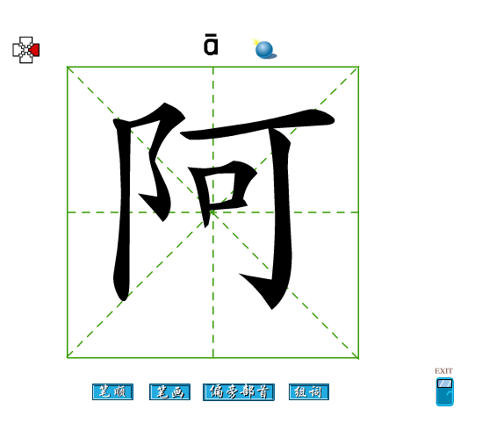Click the top horizontal stroke of 可
This screenshot has width=482, height=423.
(x=258, y=125)
